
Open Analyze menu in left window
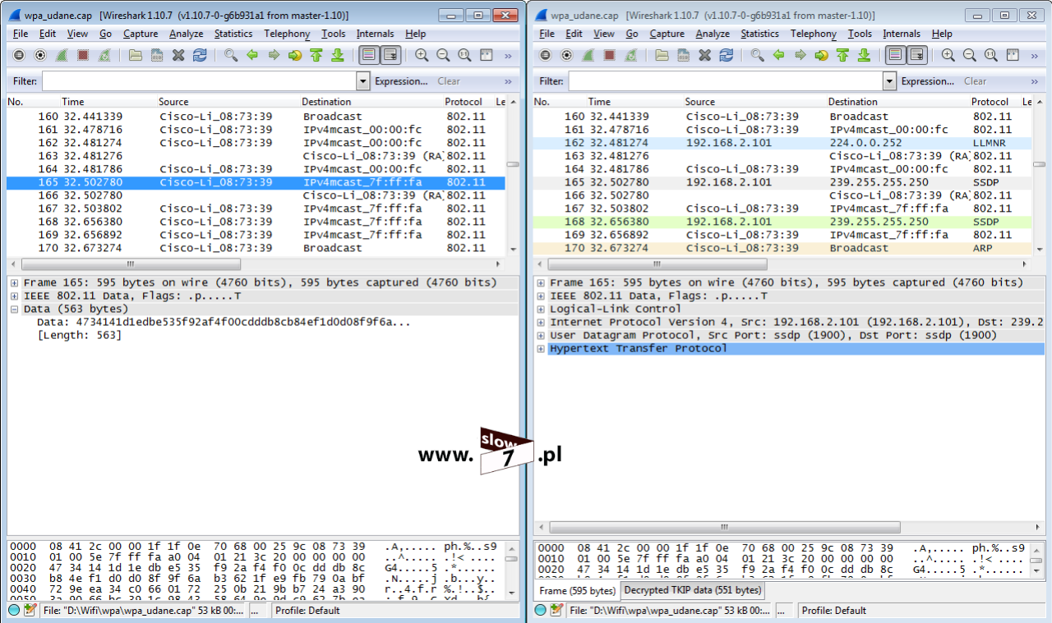point(186,34)
